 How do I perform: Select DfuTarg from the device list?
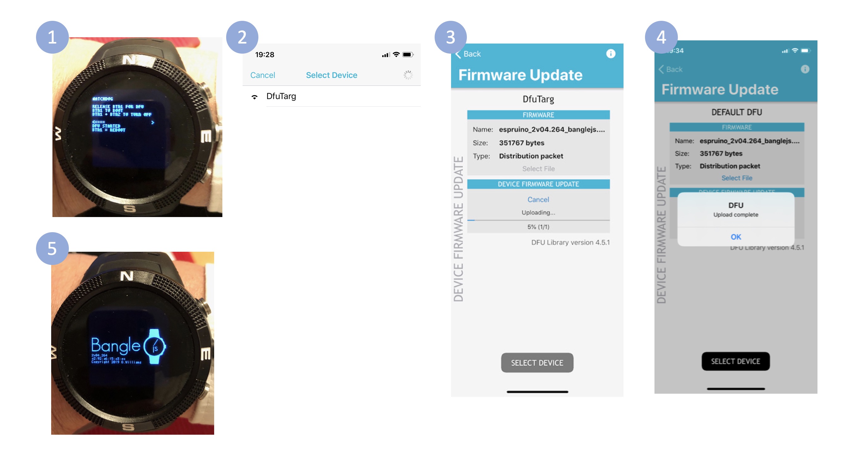coord(332,96)
